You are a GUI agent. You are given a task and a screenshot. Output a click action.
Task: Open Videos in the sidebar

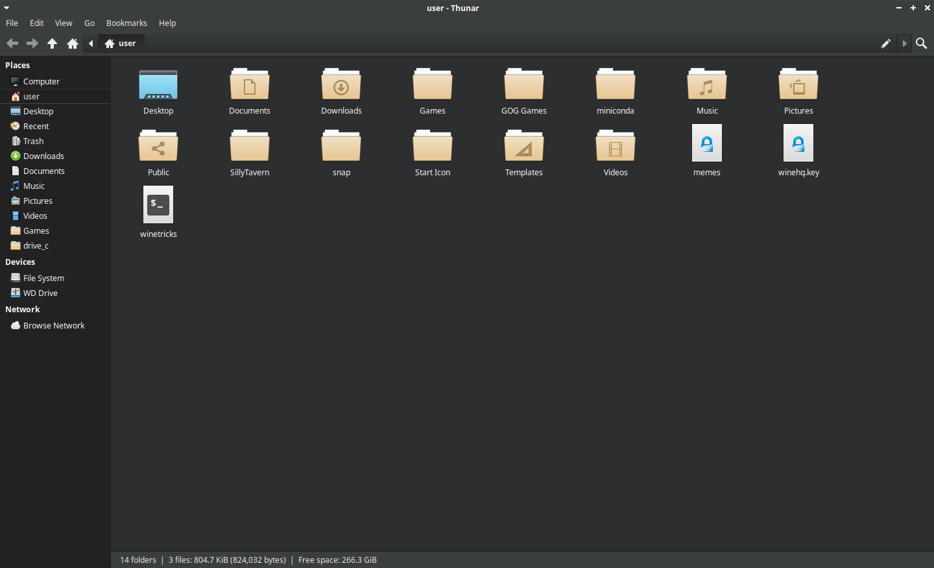tap(55, 216)
